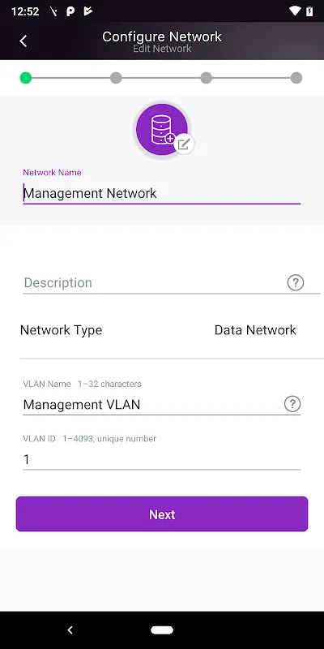
Task: Tap the battery status icon
Action: [x=309, y=11]
